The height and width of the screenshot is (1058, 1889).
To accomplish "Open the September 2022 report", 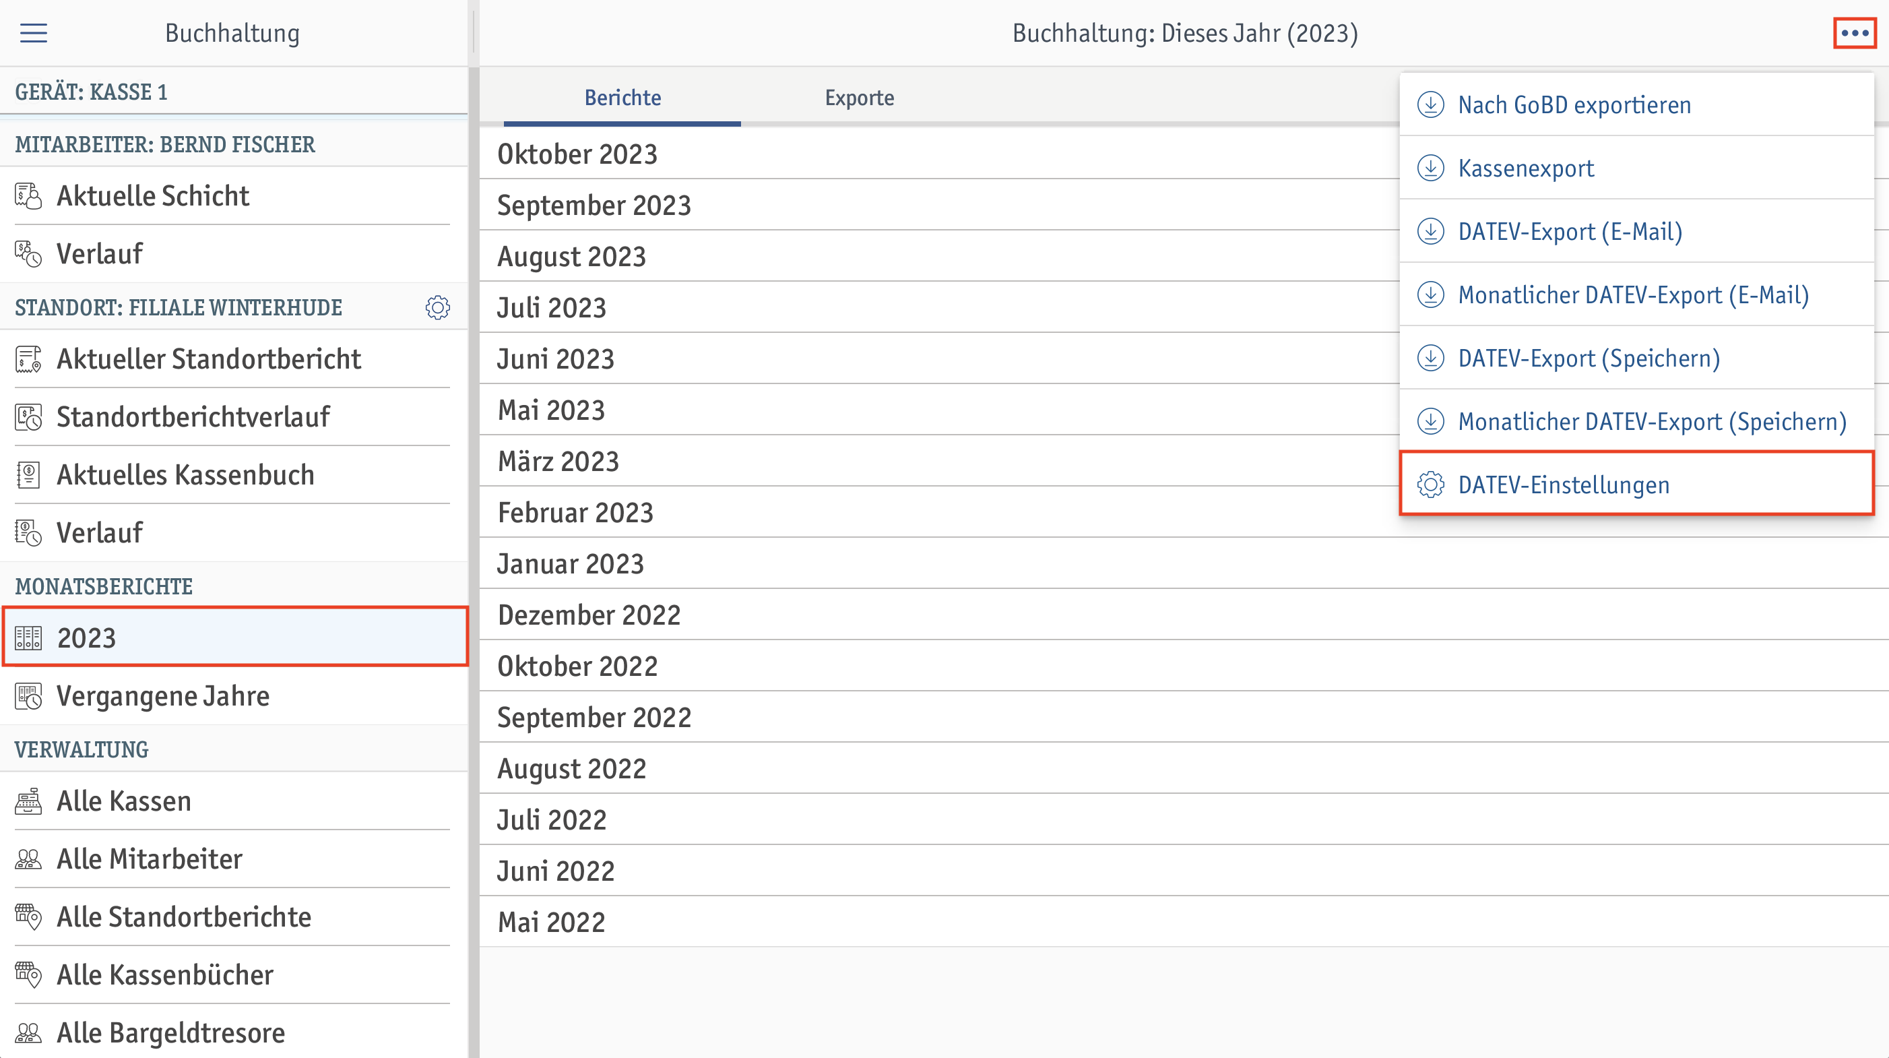I will coord(1184,718).
